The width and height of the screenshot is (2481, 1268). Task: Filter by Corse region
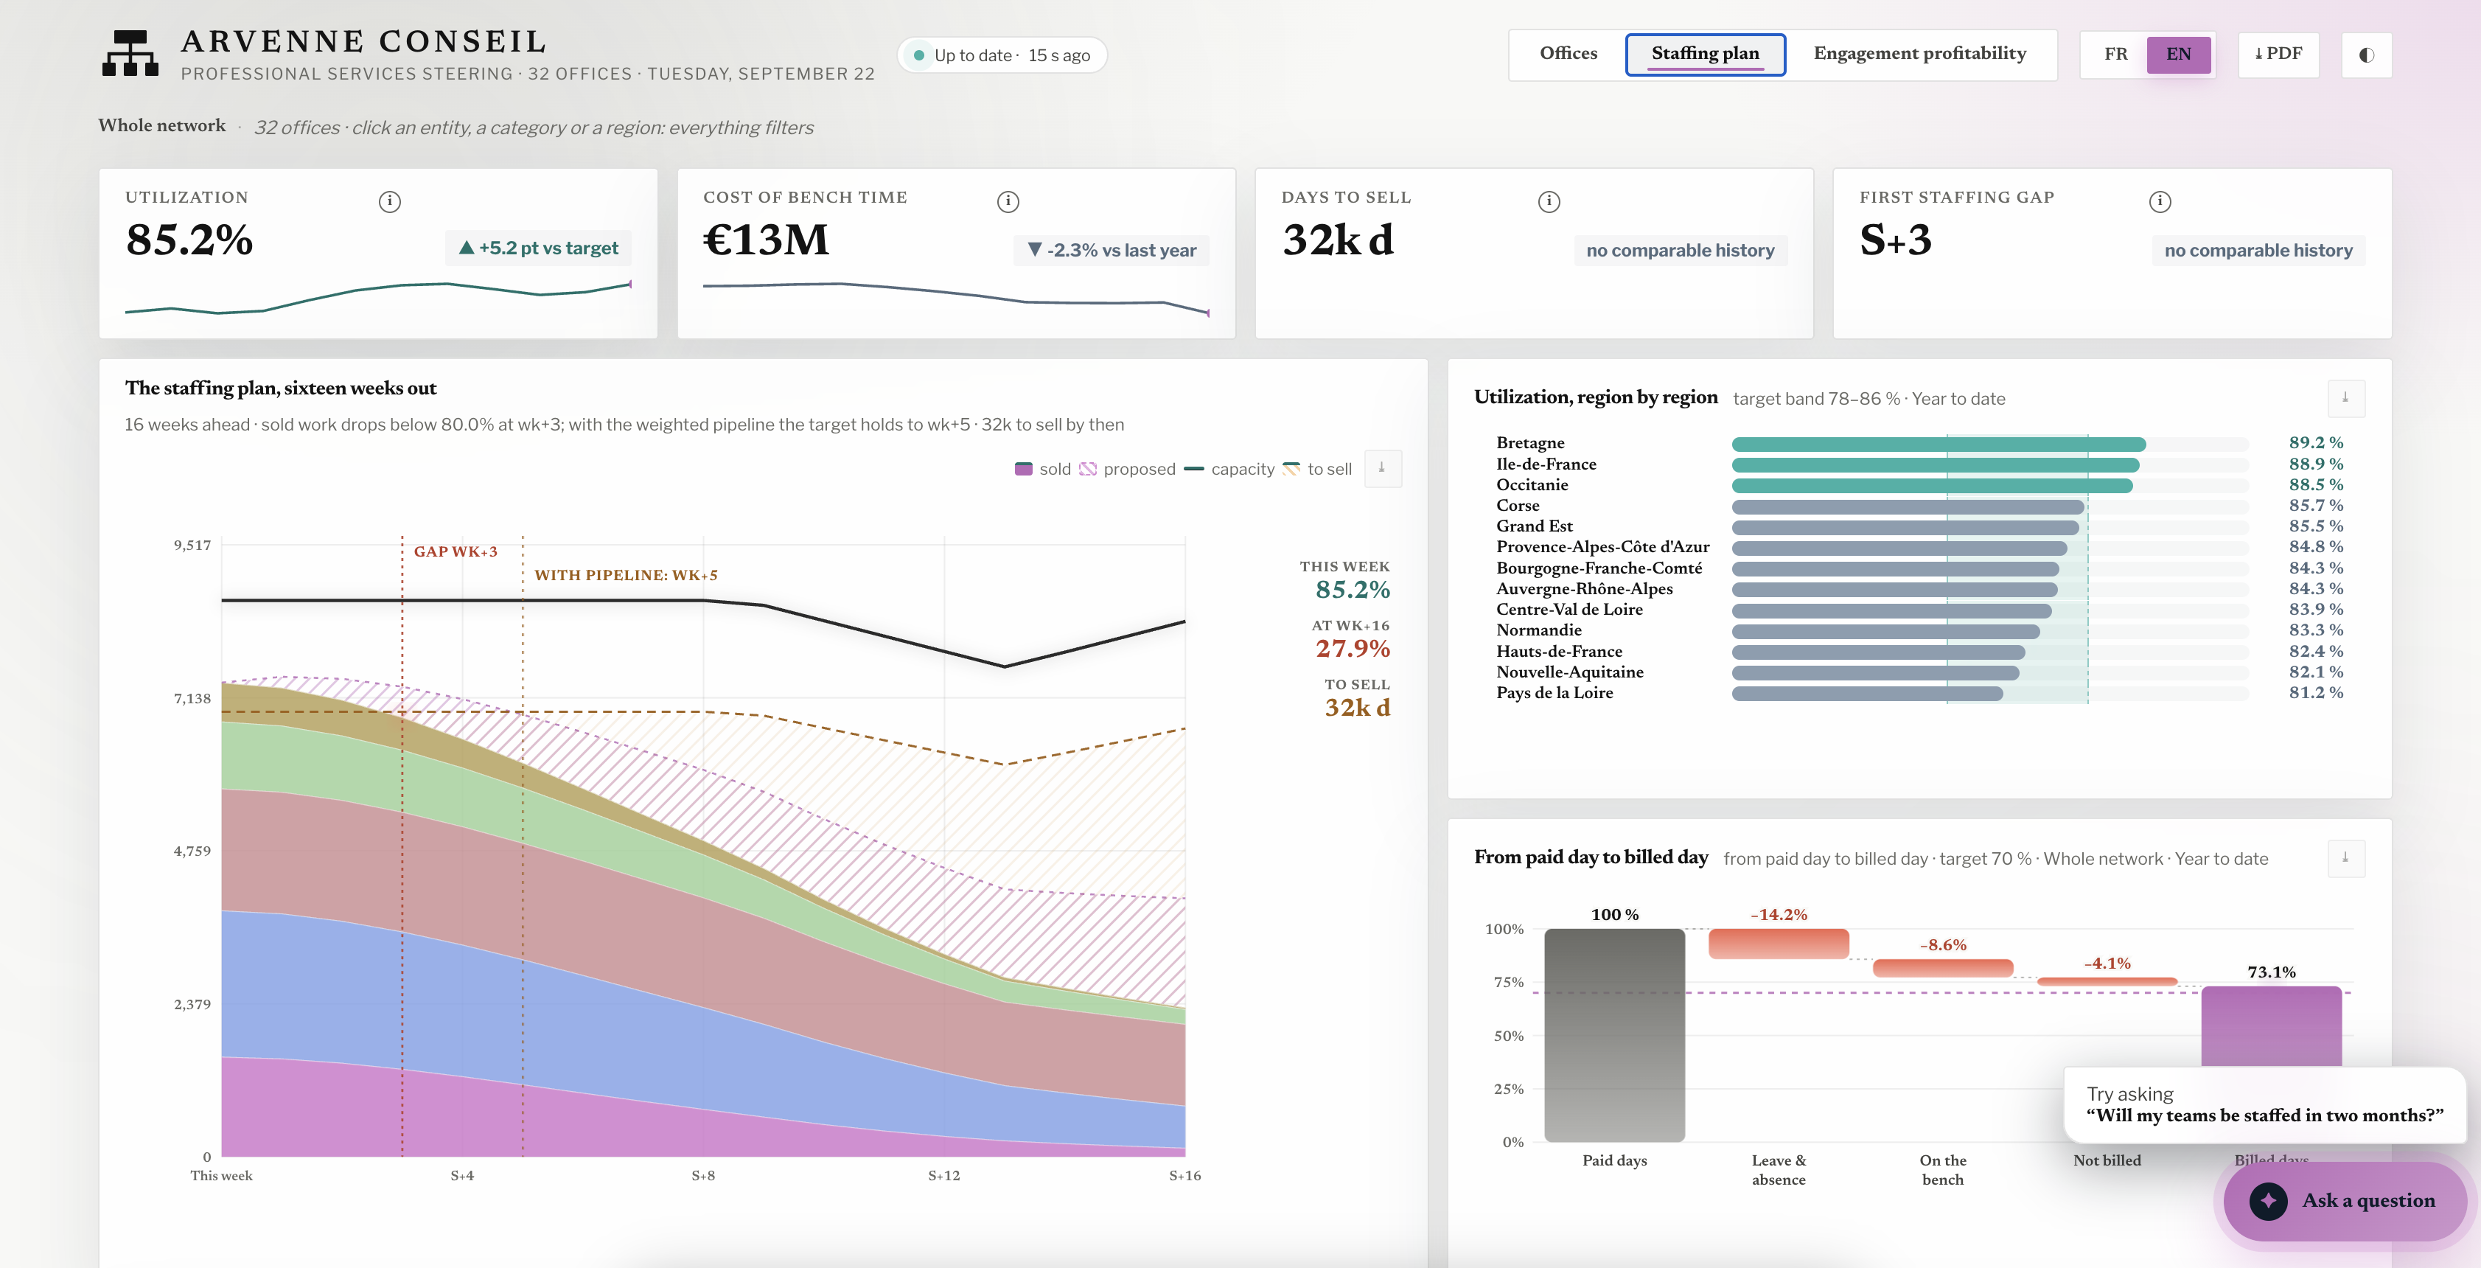1517,506
